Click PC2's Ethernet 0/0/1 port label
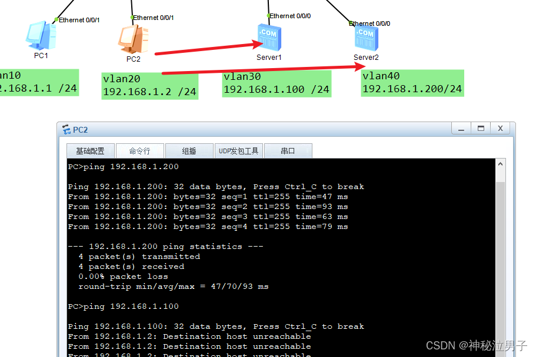The height and width of the screenshot is (357, 536). pyautogui.click(x=153, y=18)
